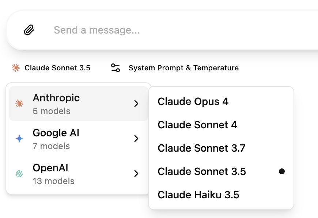The image size is (318, 218).
Task: Expand the Google AI models chevron
Action: [136, 139]
